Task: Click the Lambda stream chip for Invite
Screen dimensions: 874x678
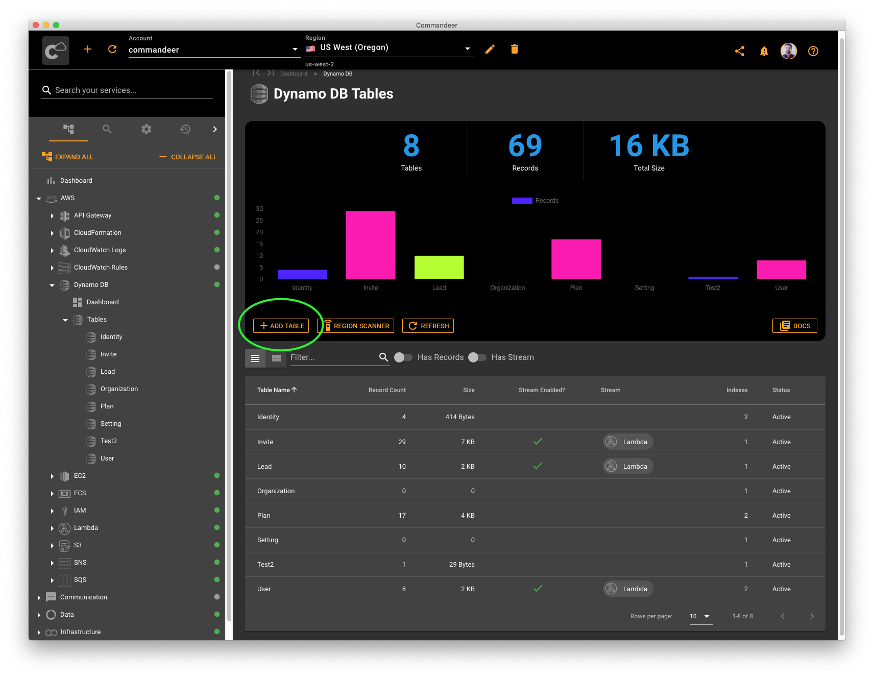Action: pyautogui.click(x=628, y=442)
